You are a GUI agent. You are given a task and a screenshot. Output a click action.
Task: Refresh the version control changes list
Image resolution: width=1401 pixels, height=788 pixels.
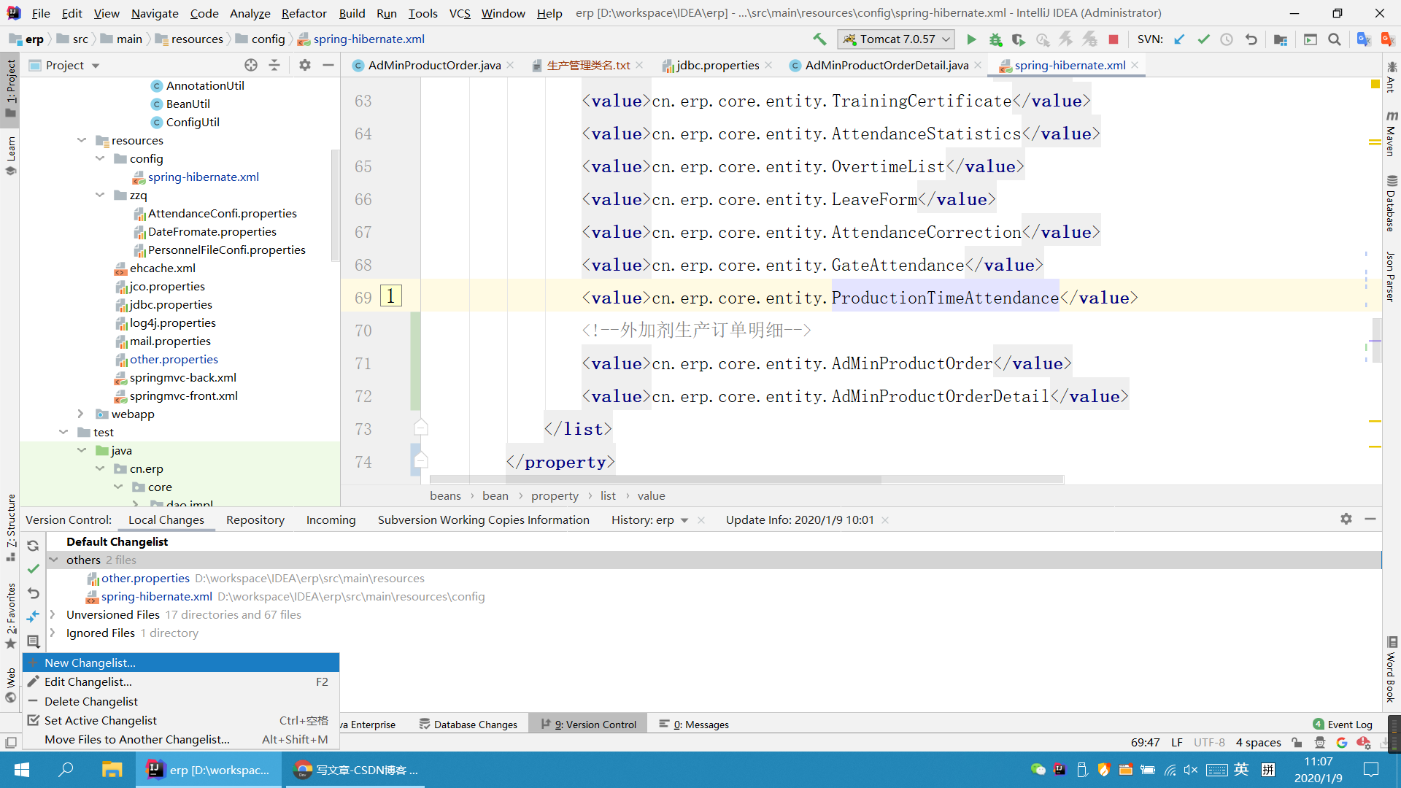tap(33, 546)
